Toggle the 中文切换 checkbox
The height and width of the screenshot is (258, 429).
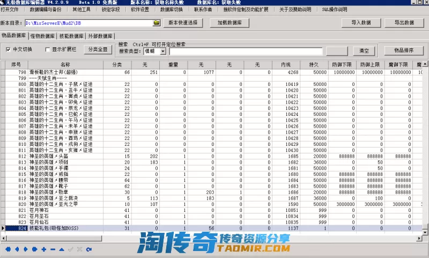(x=9, y=49)
